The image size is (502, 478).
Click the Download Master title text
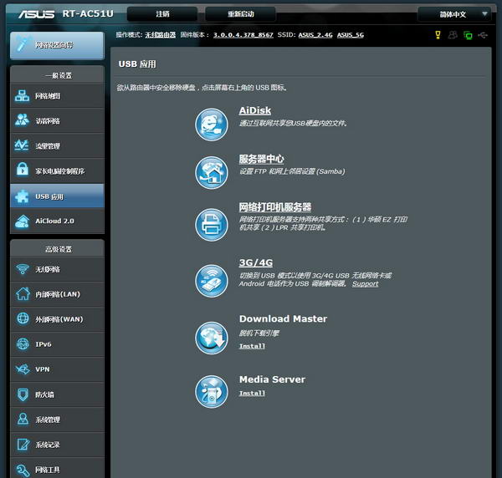[x=283, y=318]
